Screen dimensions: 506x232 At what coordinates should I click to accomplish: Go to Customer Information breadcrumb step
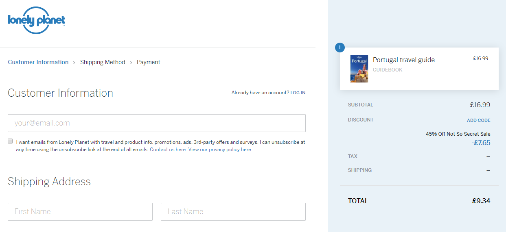(38, 62)
